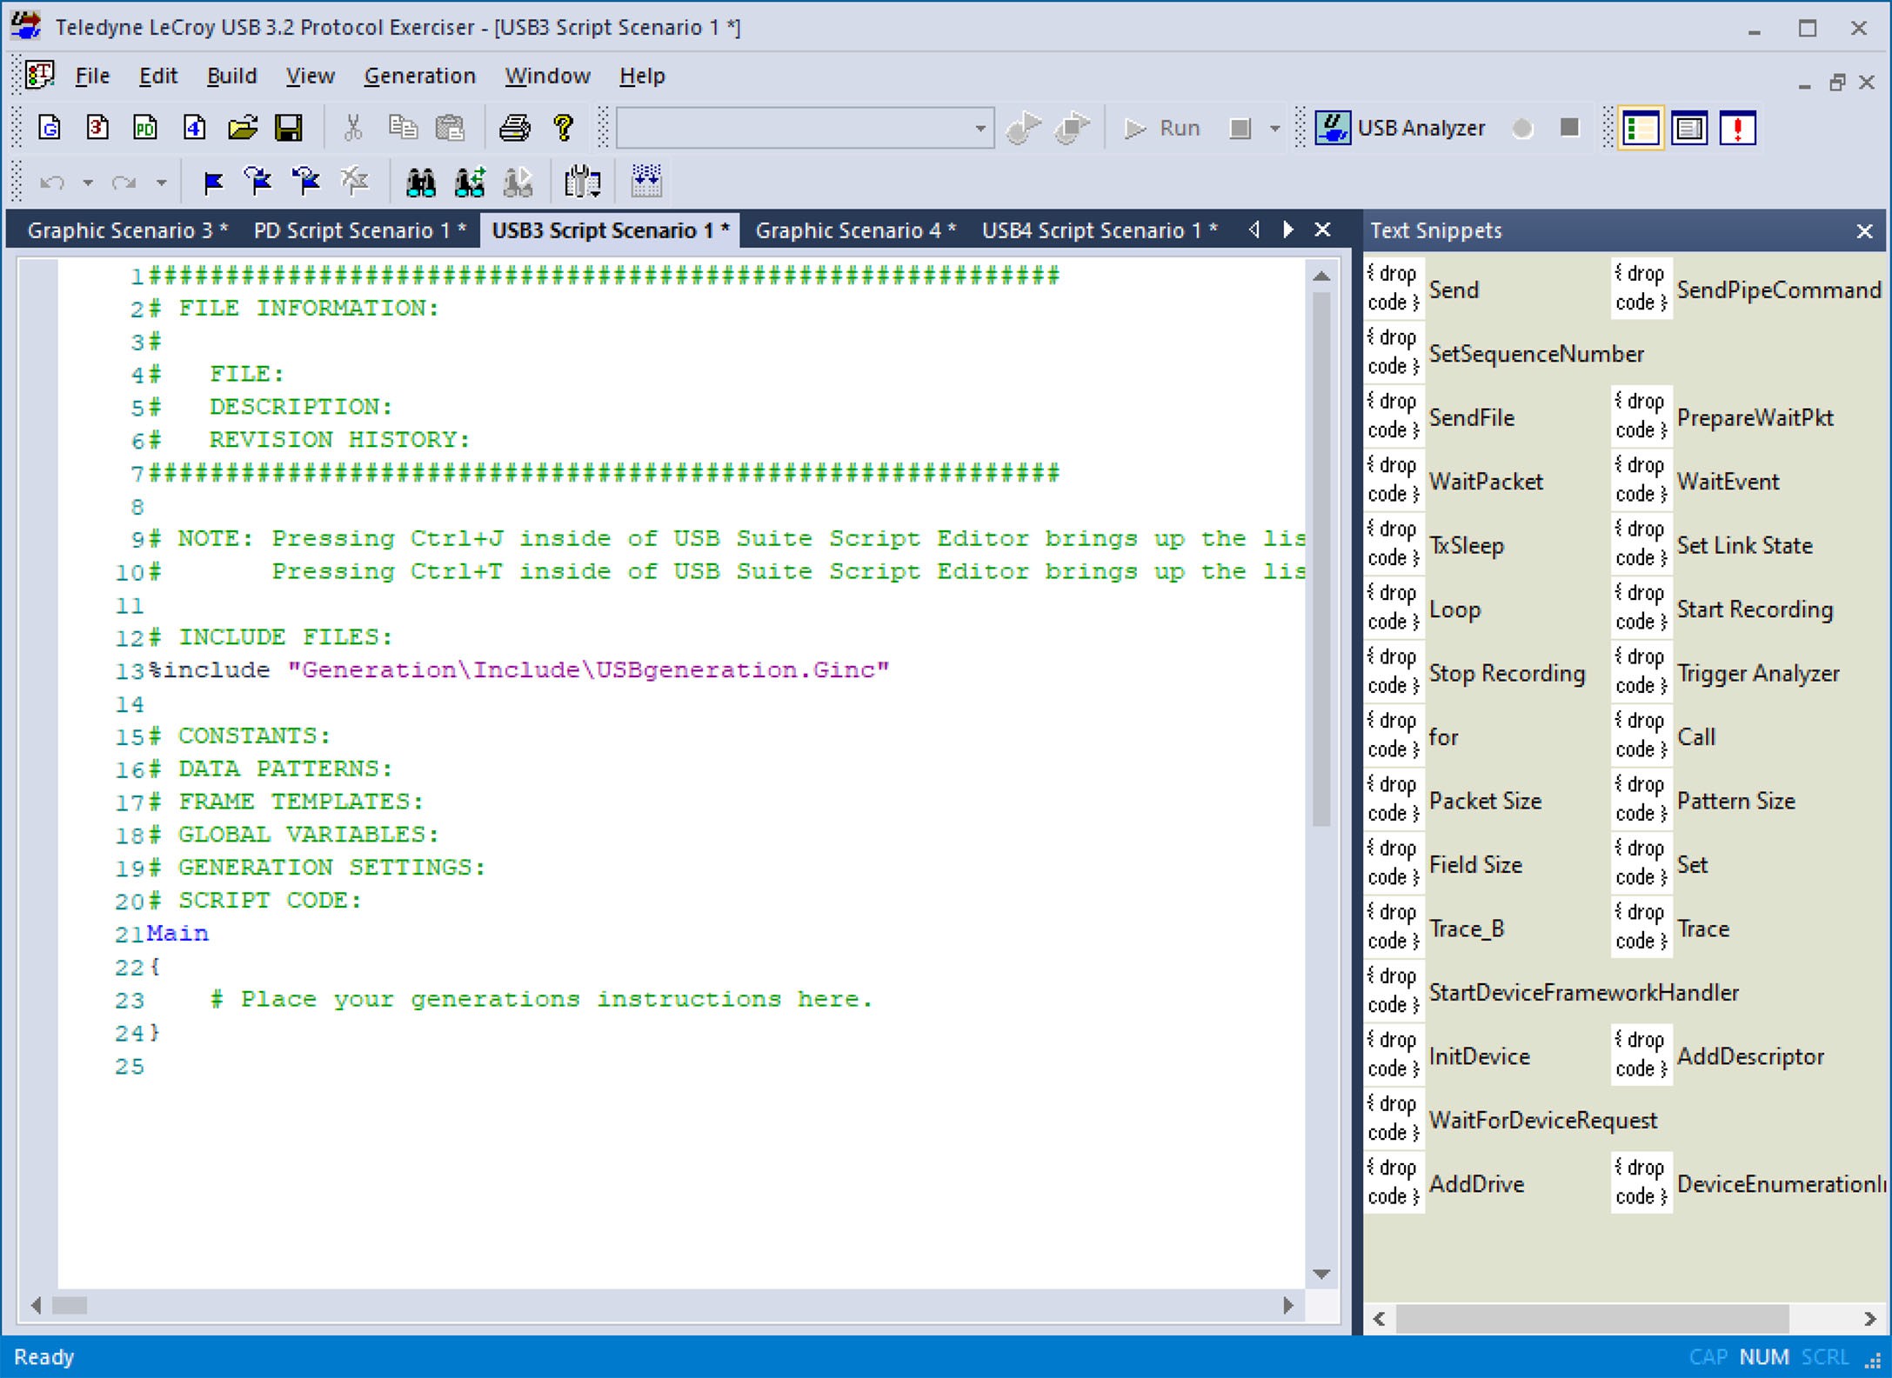This screenshot has height=1378, width=1892.
Task: Expand the undo history dropdown arrow
Action: point(88,183)
